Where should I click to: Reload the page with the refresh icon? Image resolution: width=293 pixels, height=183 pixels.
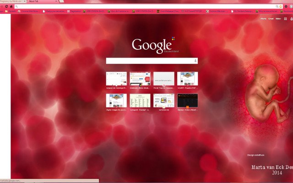point(6,6)
